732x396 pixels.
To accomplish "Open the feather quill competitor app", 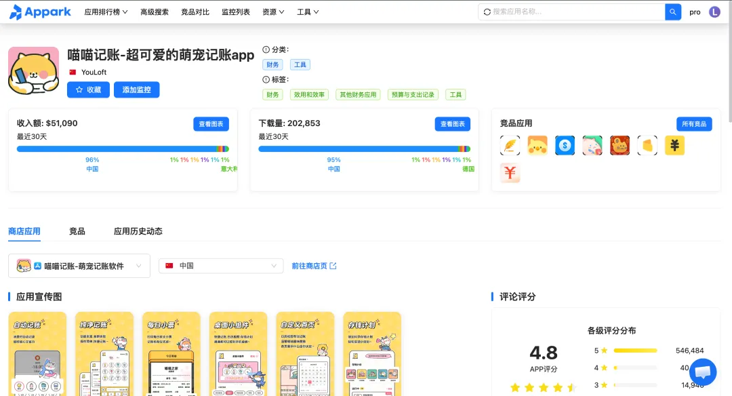I will tap(510, 145).
